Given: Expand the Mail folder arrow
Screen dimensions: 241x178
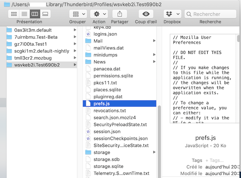Looking at the screenshot, I should pyautogui.click(x=154, y=41).
